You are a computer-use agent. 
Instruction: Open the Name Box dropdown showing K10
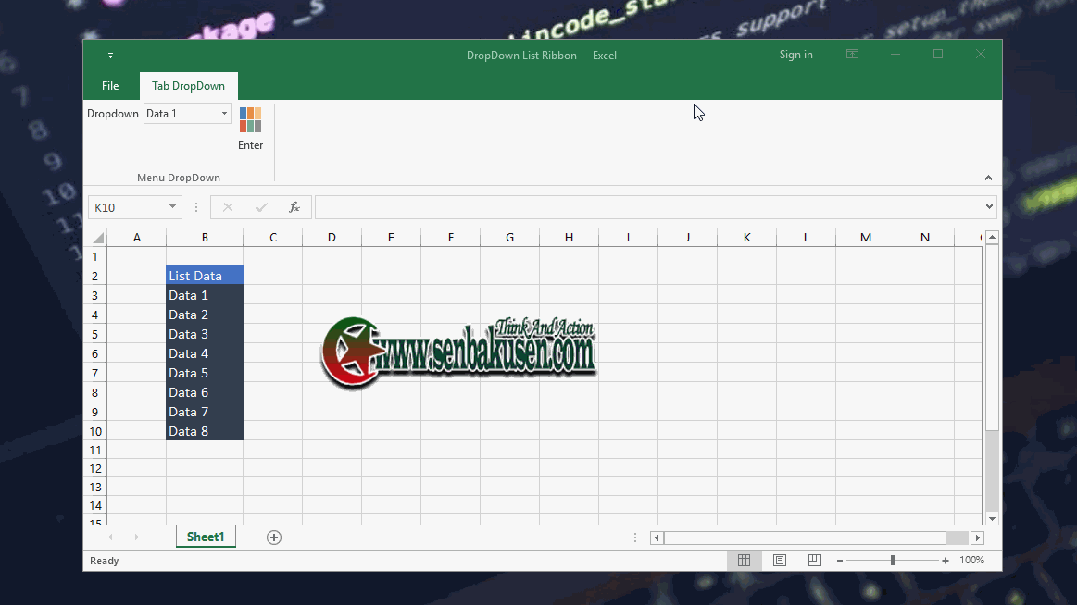(170, 206)
